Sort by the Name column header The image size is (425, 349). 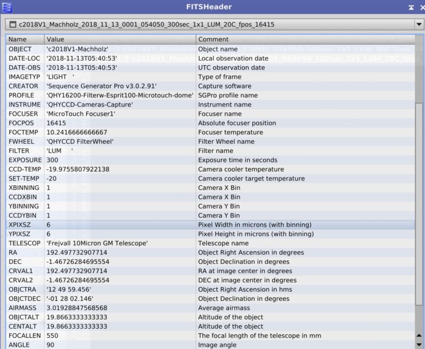coord(25,39)
